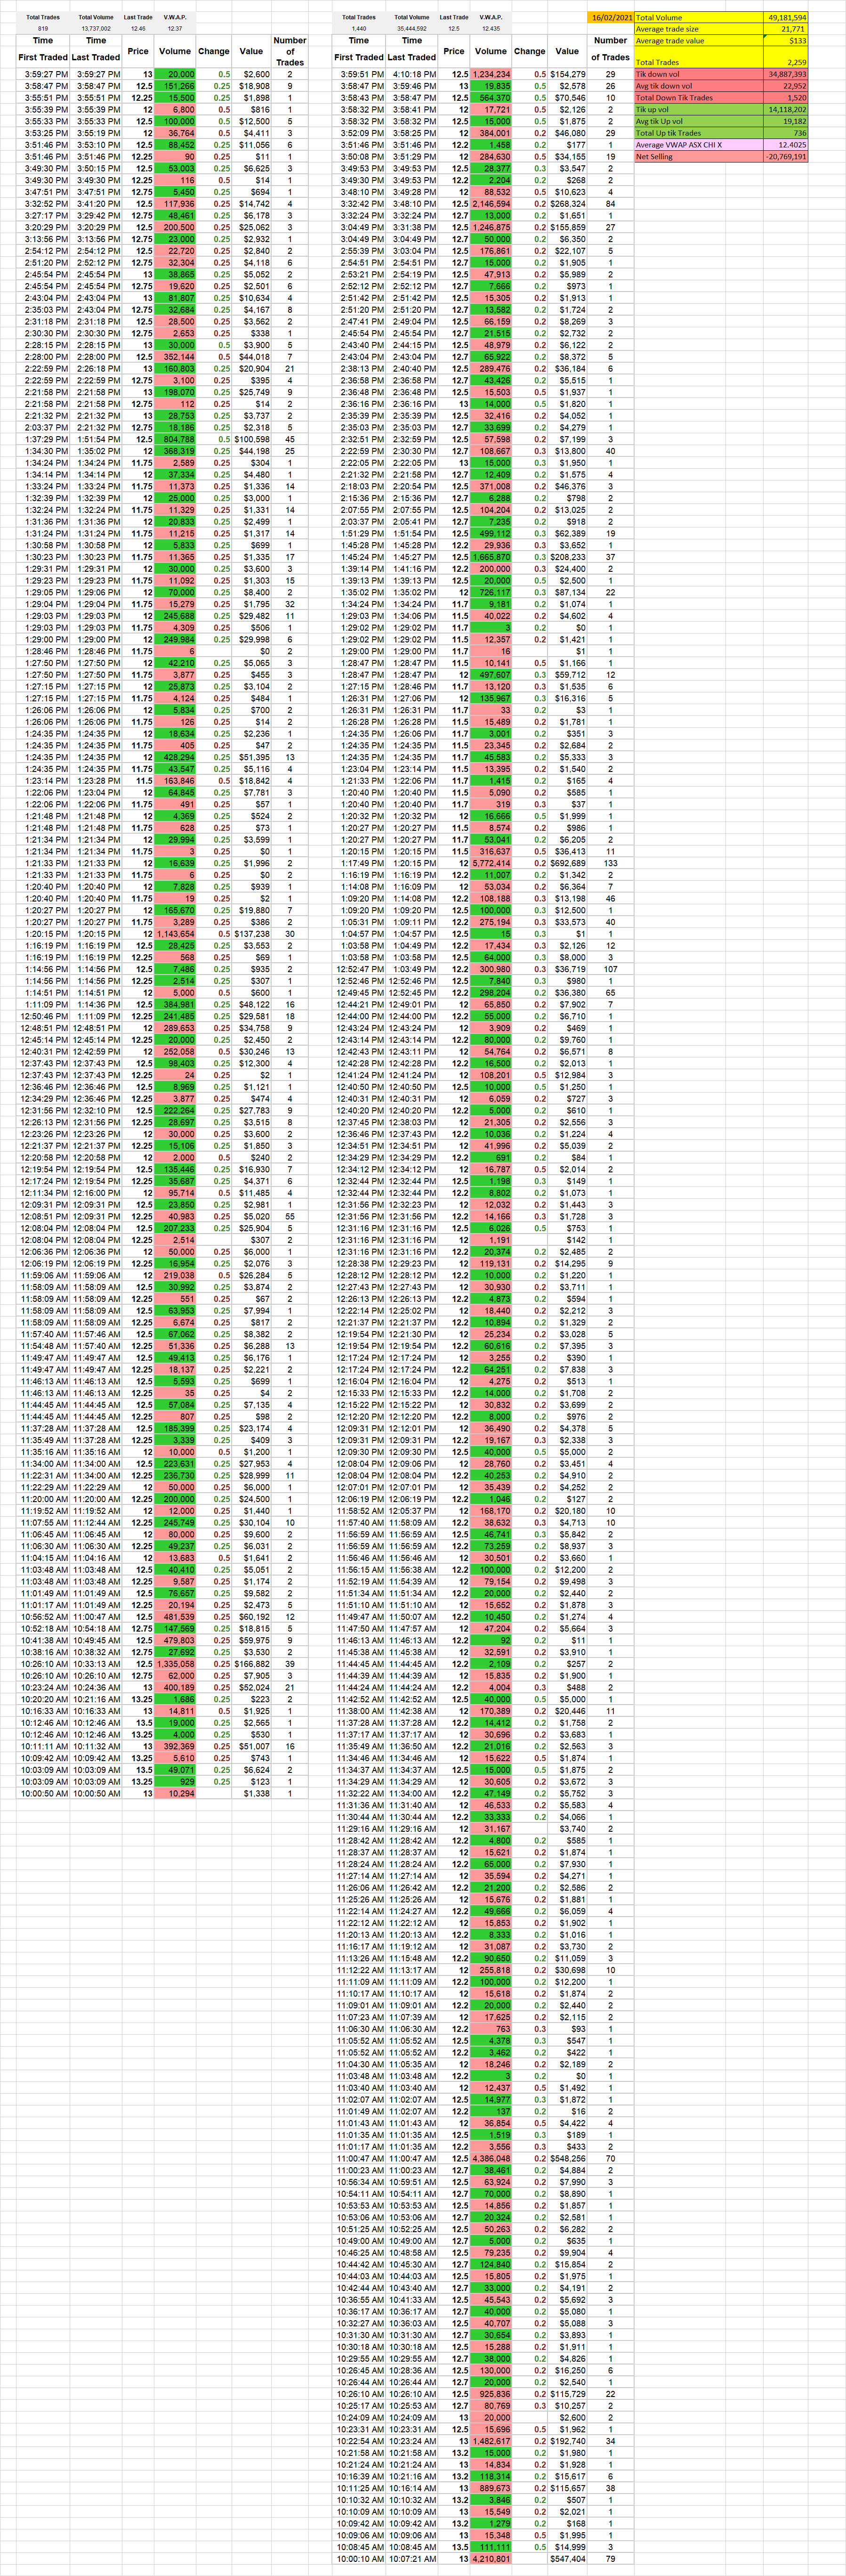The image size is (846, 2576).
Task: Click the yellow 'Total Trades' summary label
Action: (x=657, y=62)
